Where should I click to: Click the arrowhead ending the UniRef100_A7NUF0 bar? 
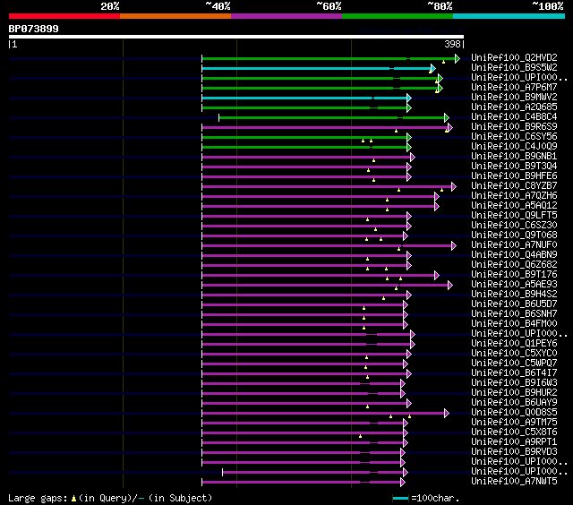454,246
